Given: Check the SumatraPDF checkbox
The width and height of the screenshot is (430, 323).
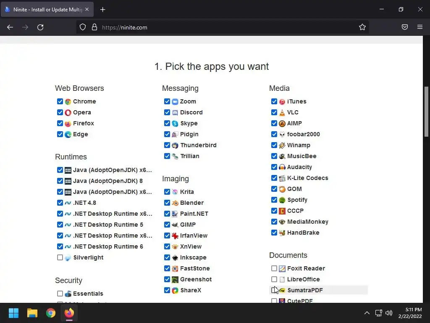Looking at the screenshot, I should (274, 290).
